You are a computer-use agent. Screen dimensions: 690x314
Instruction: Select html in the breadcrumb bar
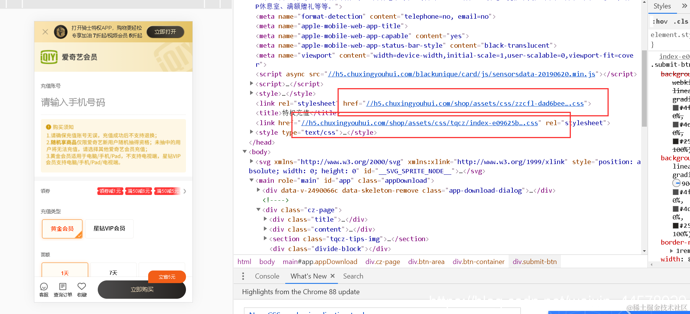click(244, 262)
